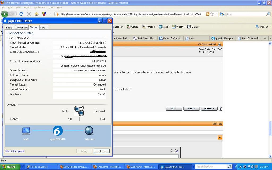Screen dimensions: 272x170
Task: Switch to The Official Web... browser tab
Action: click(249, 38)
